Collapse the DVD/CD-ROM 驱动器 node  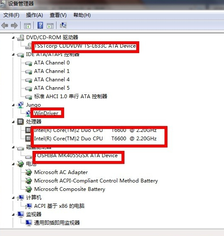tap(13, 38)
